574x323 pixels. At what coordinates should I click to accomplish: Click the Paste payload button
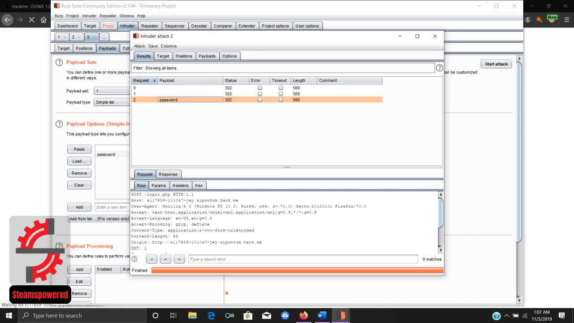(x=79, y=149)
